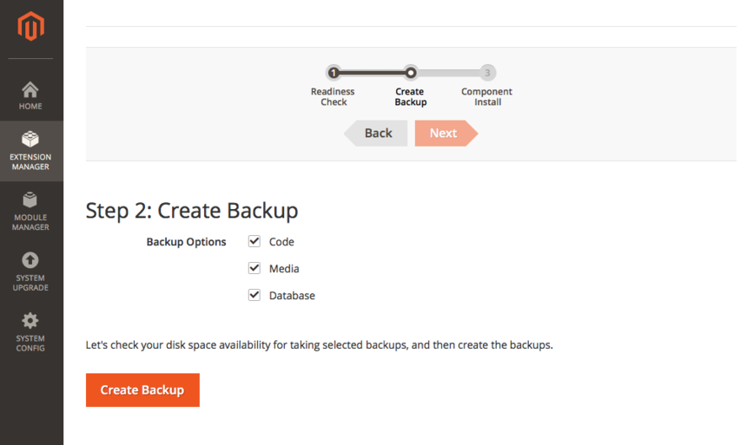The image size is (747, 445).
Task: Go Back to the previous step
Action: (377, 134)
